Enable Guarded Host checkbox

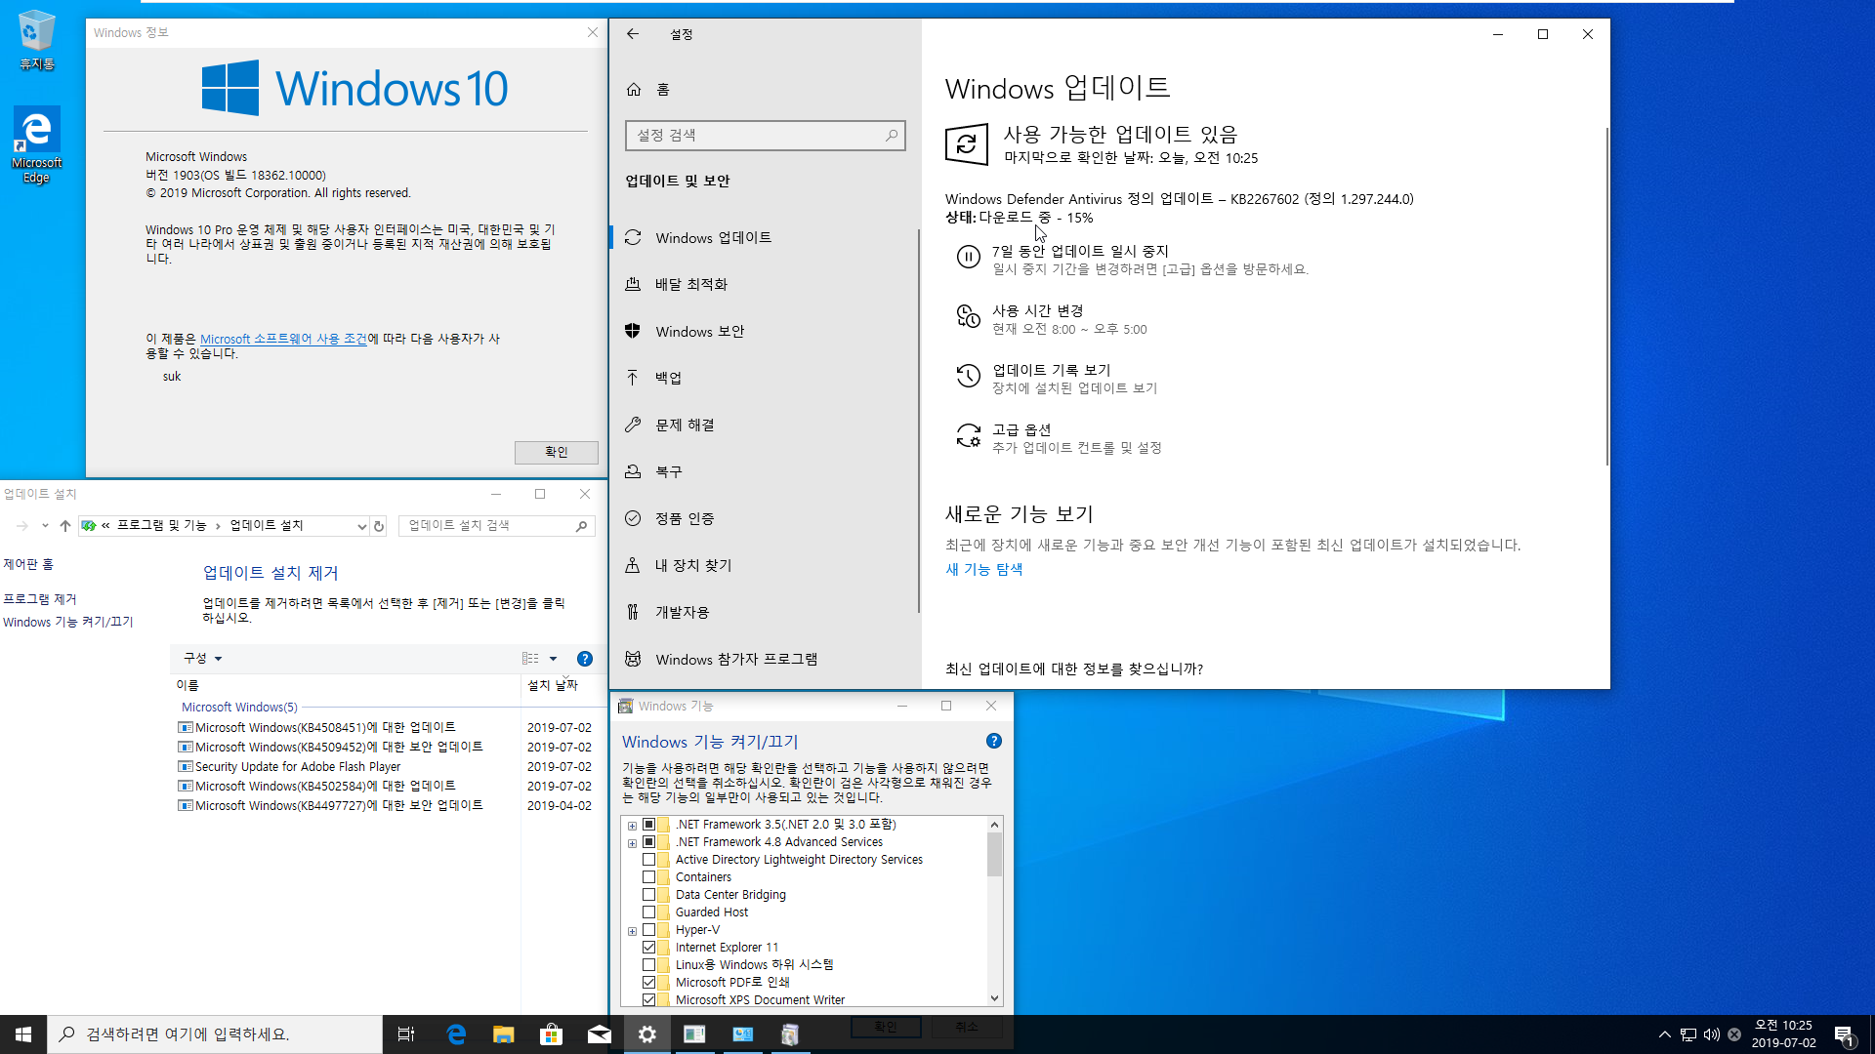click(648, 912)
